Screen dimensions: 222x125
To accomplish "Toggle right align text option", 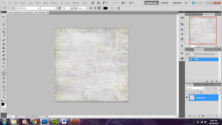I will [99, 8].
